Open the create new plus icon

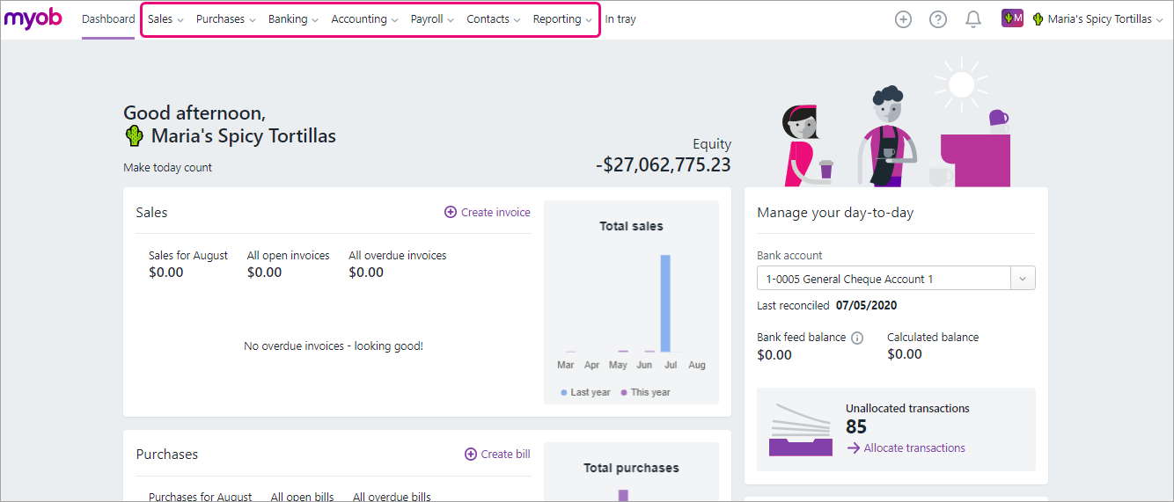903,19
